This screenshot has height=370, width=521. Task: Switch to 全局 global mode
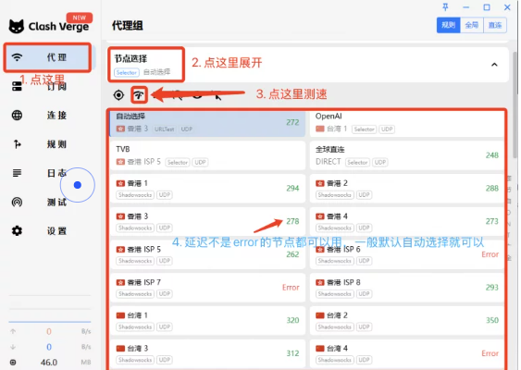point(472,25)
